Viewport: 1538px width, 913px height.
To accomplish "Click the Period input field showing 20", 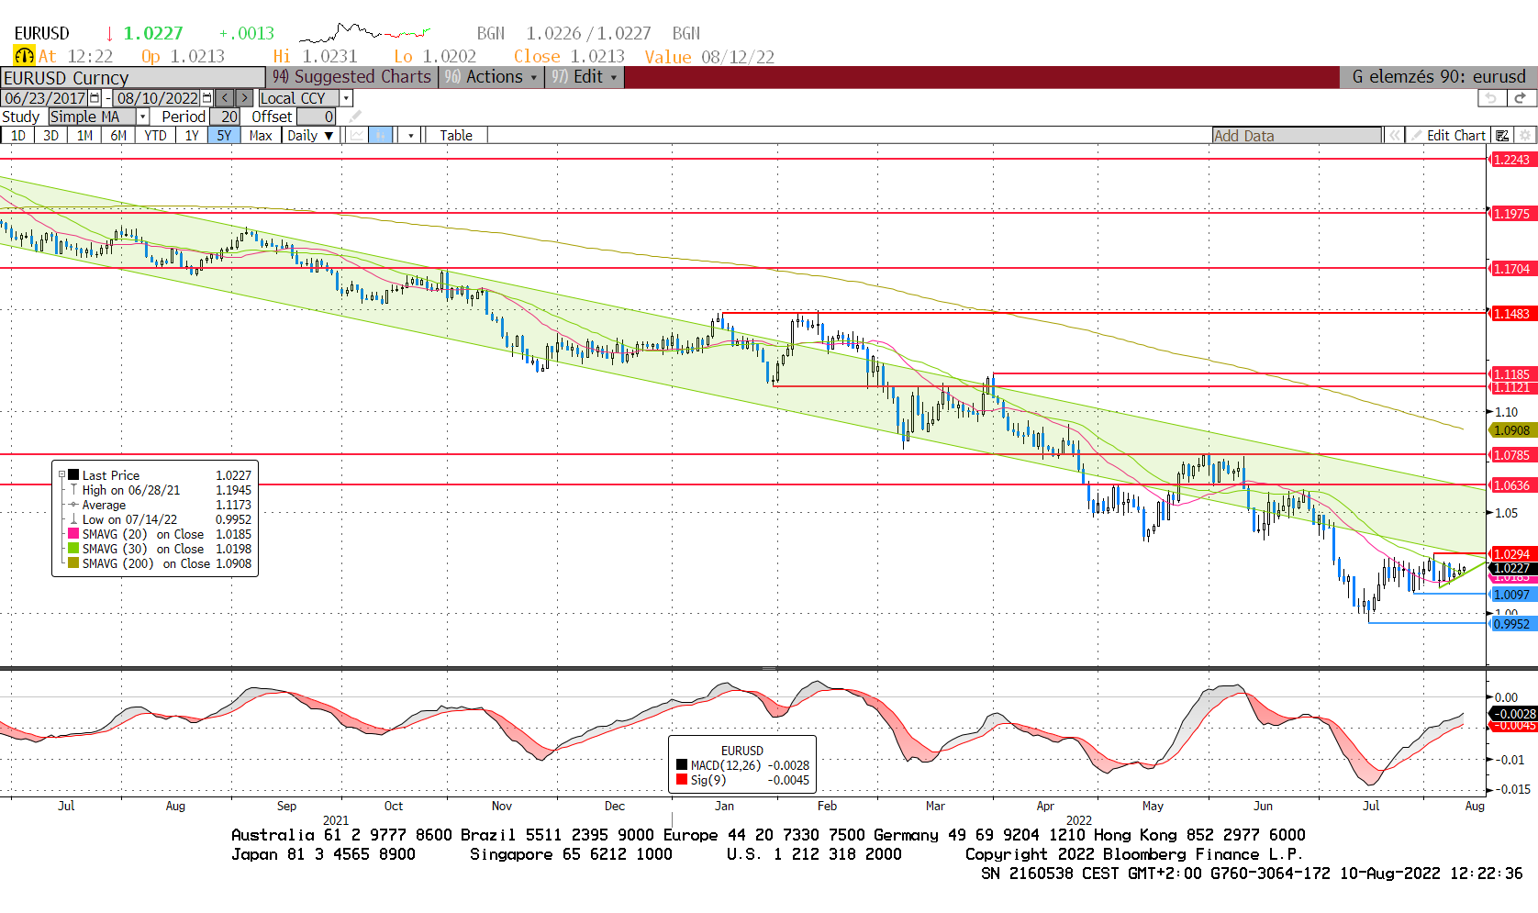I will pos(225,117).
